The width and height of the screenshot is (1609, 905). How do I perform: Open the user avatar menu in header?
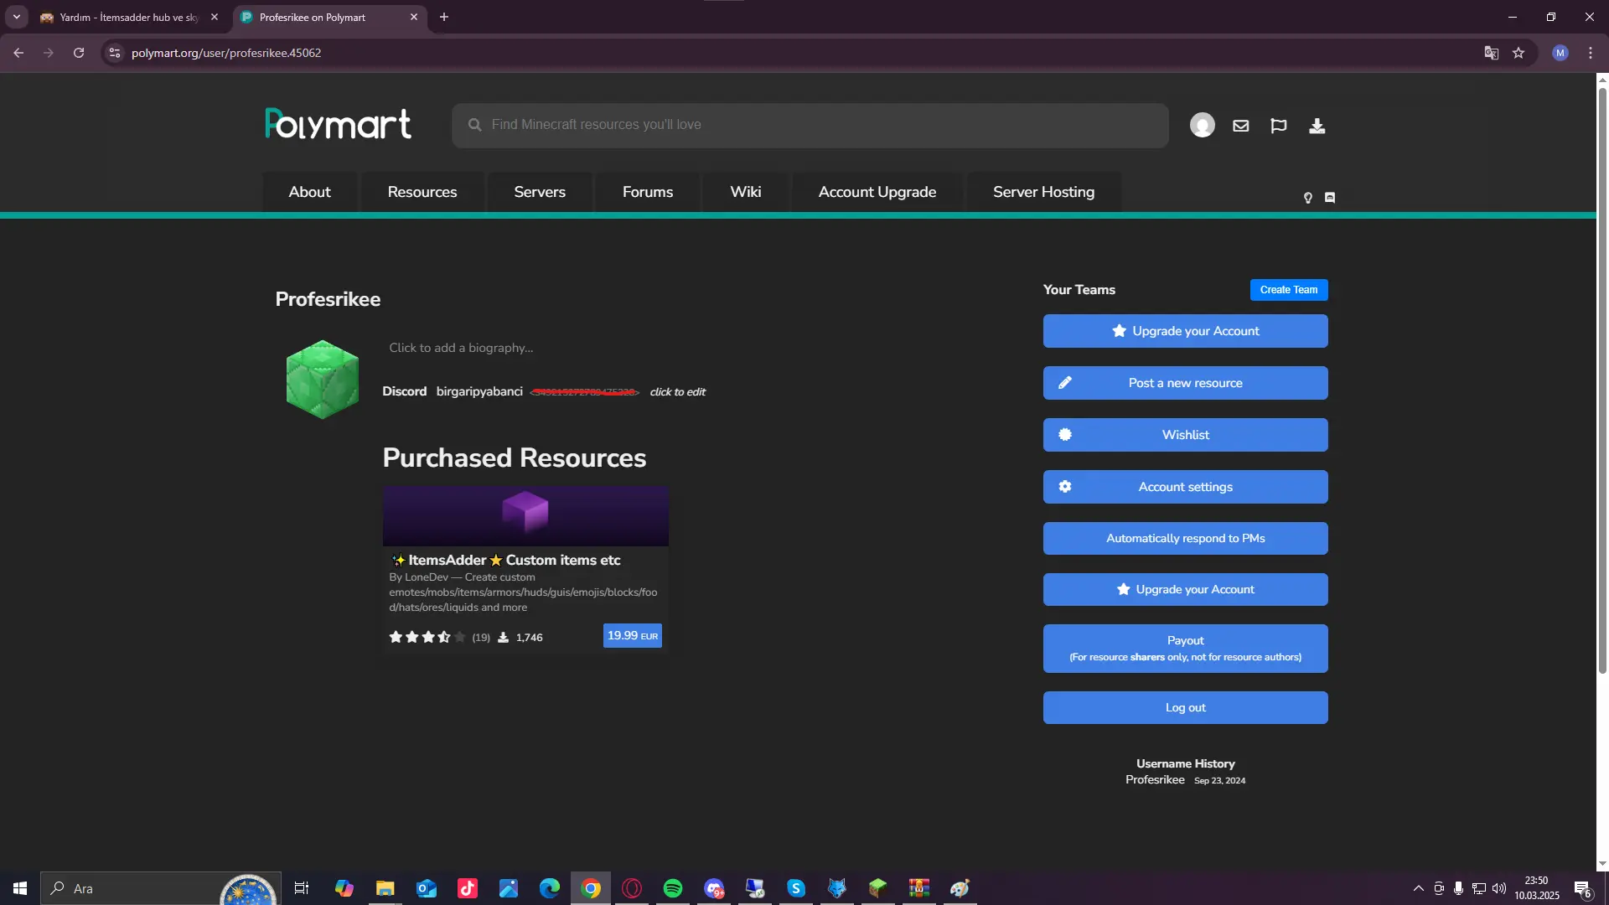(x=1203, y=125)
